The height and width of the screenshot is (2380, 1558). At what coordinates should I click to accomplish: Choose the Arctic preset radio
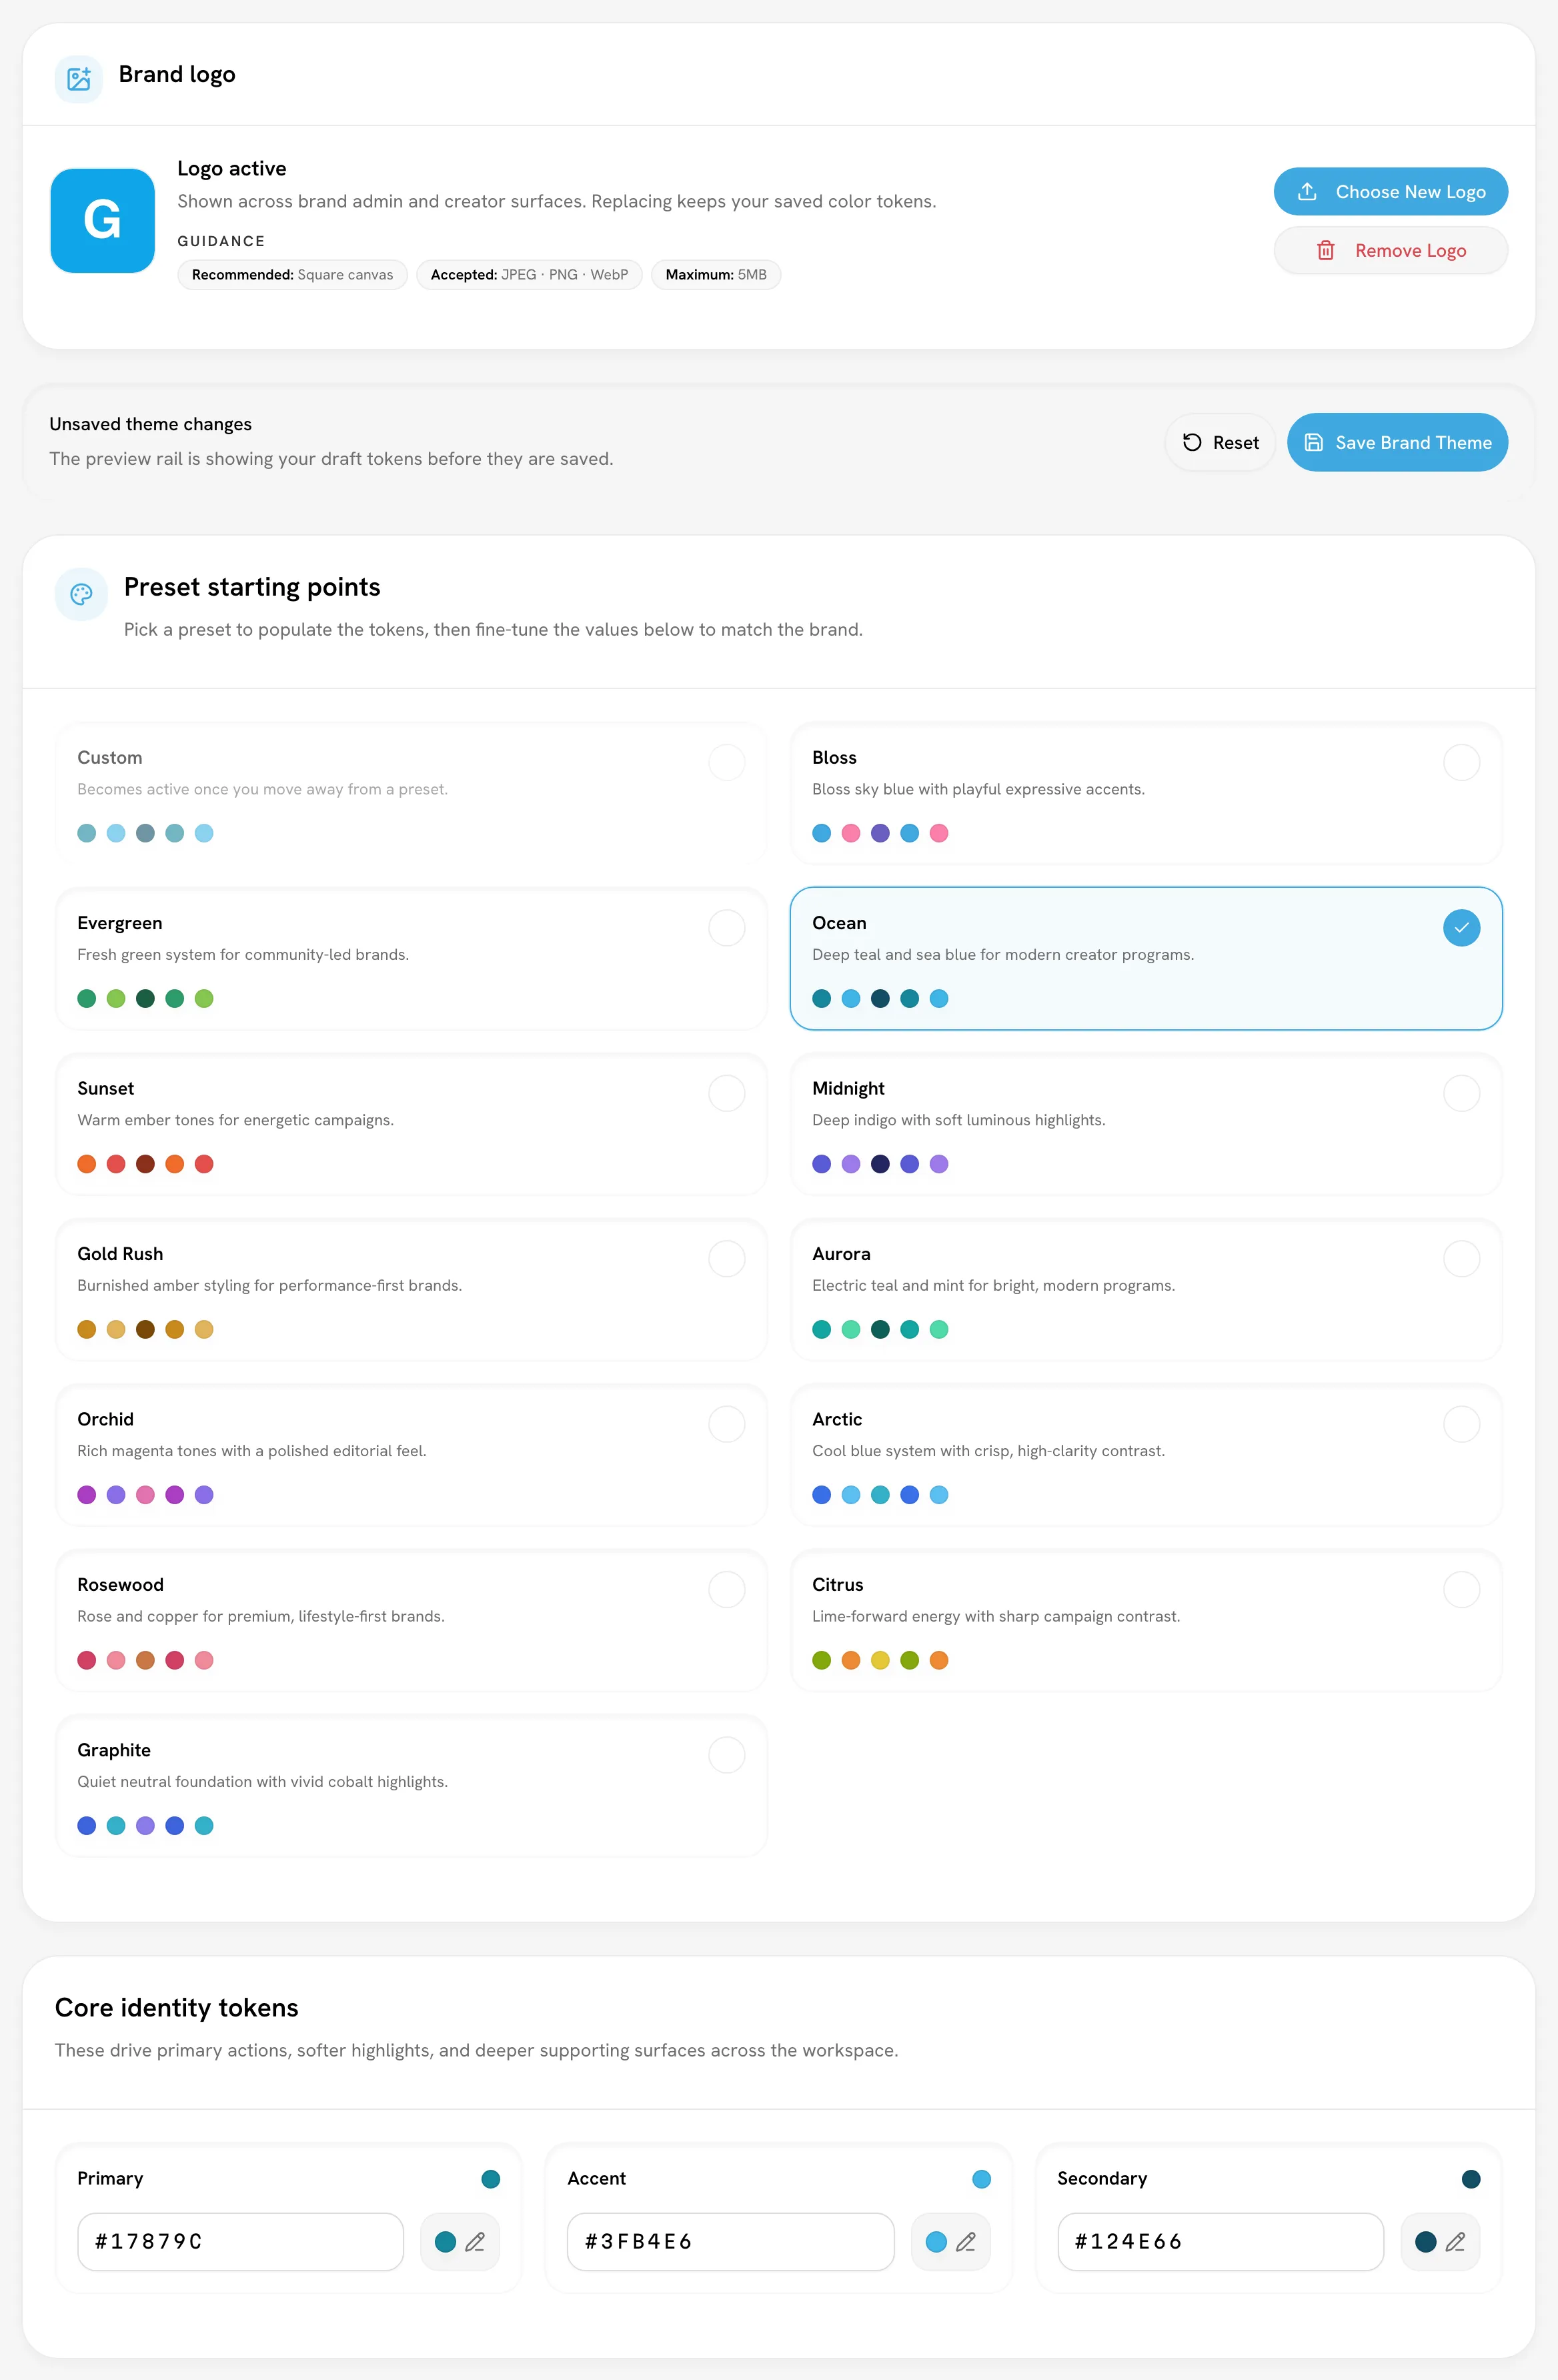tap(1462, 1424)
